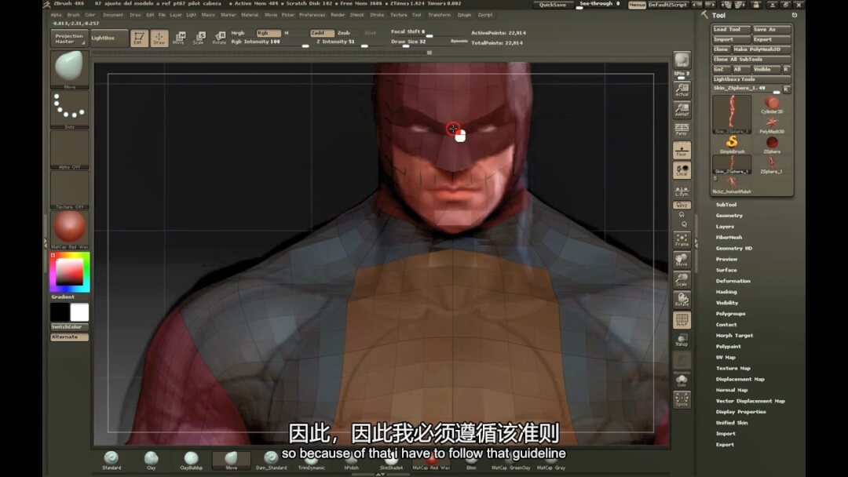This screenshot has height=477, width=848.
Task: Switch to Rotate transform mode in top shelf
Action: (219, 38)
